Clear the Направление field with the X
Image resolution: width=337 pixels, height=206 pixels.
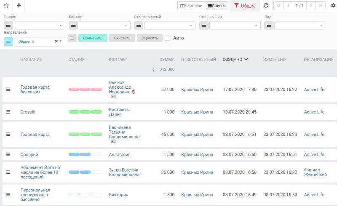(x=56, y=41)
